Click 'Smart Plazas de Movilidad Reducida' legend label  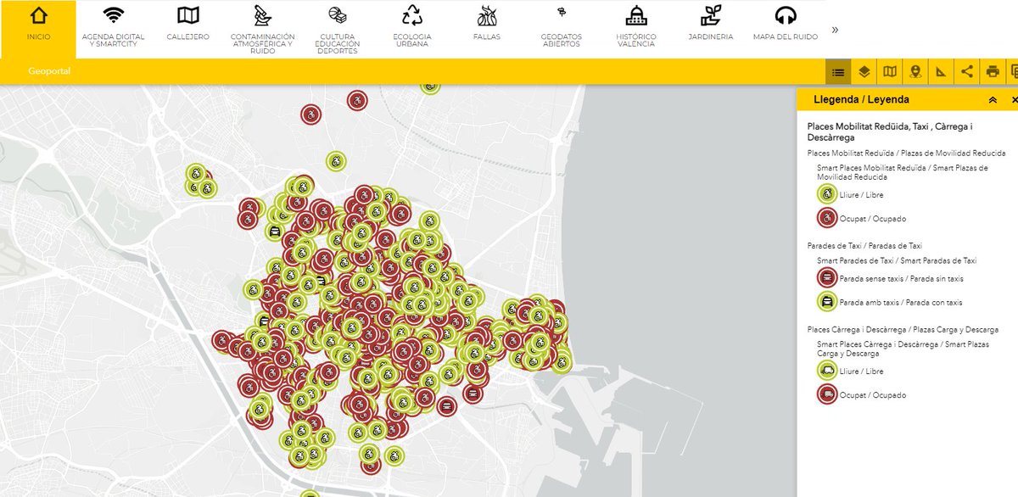coord(903,172)
